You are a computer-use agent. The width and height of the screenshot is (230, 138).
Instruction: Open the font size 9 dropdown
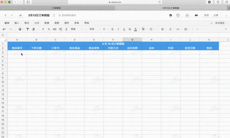(105, 29)
